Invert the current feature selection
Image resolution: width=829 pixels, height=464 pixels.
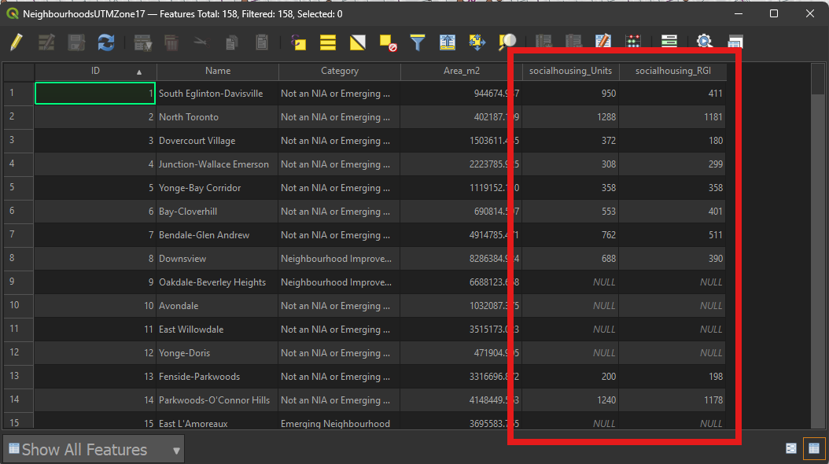point(357,42)
